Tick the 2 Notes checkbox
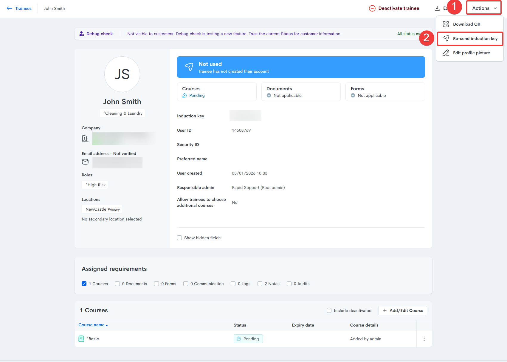 [x=260, y=284]
